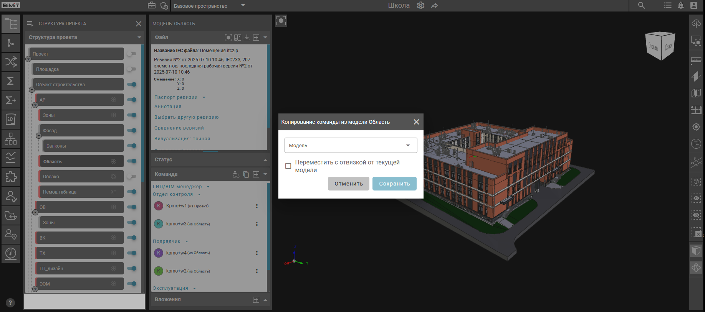Open menu for Kpmo+w1 team member
This screenshot has width=705, height=312.
click(x=257, y=206)
